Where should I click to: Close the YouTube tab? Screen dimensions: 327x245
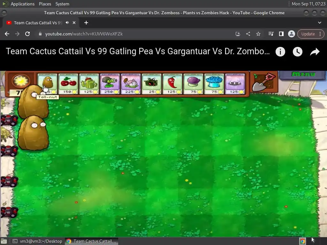point(74,23)
